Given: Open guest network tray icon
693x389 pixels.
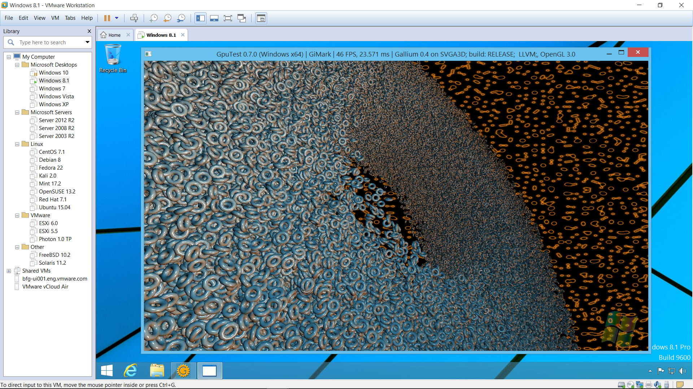Looking at the screenshot, I should click(671, 371).
